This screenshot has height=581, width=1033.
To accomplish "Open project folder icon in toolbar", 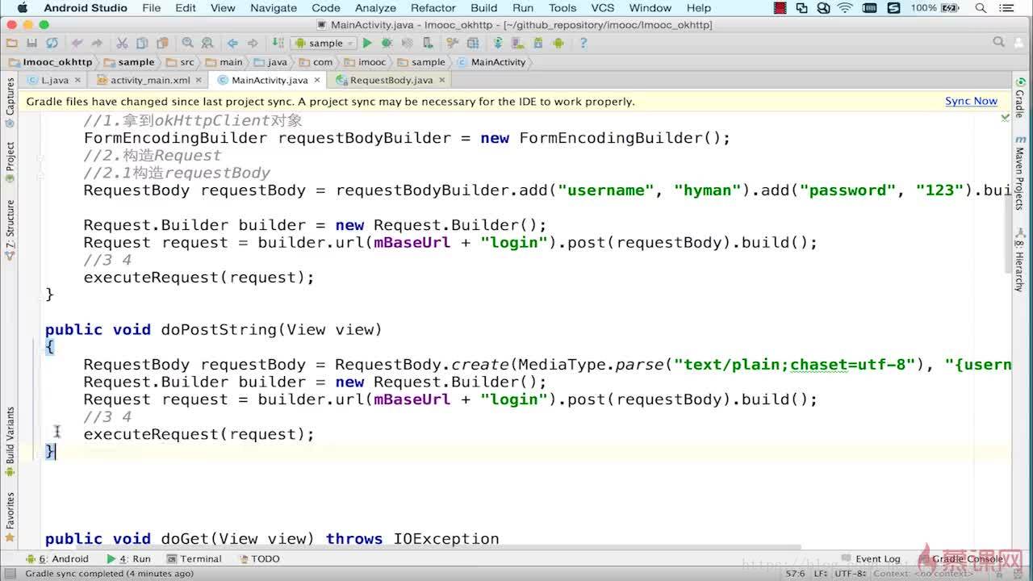I will pyautogui.click(x=12, y=43).
